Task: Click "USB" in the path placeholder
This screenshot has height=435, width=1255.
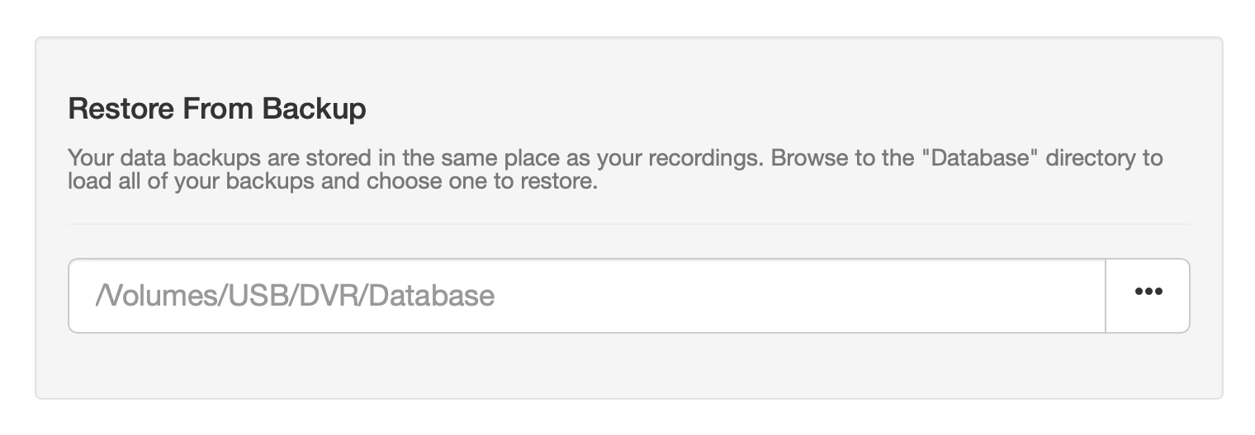Action: click(x=245, y=296)
